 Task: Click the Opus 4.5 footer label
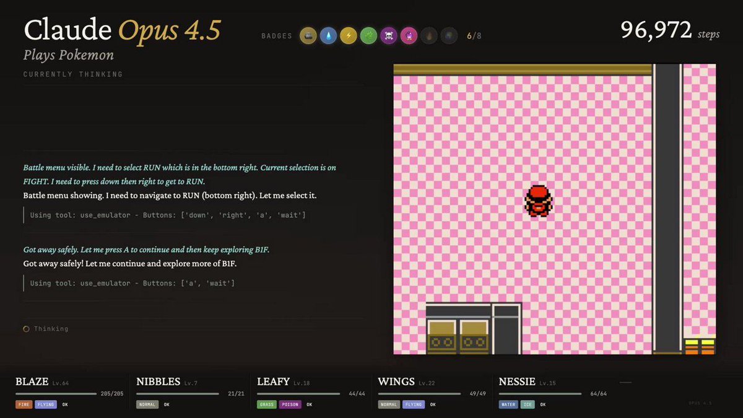(700, 403)
